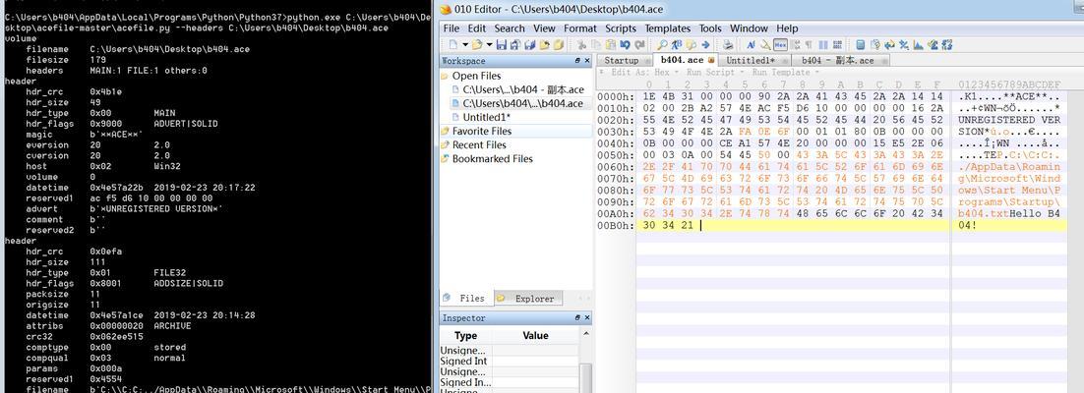
Task: Float the Workspace panel using its pin icon
Action: (577, 61)
